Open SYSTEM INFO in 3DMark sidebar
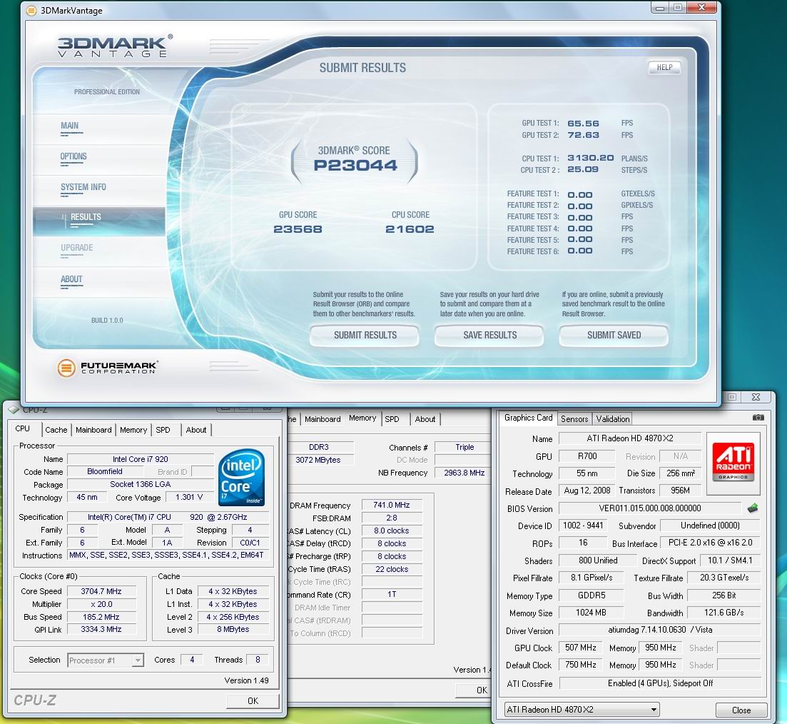 (83, 187)
